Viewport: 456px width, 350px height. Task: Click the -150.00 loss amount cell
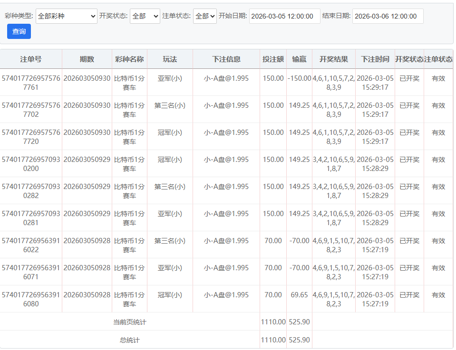coord(299,78)
